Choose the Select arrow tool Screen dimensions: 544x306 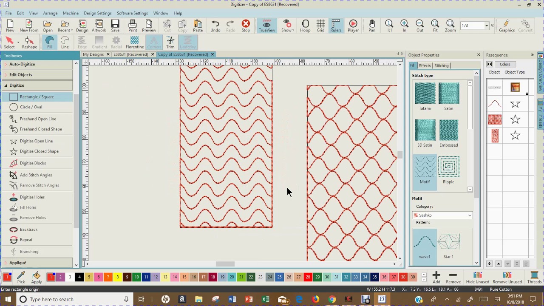(9, 42)
